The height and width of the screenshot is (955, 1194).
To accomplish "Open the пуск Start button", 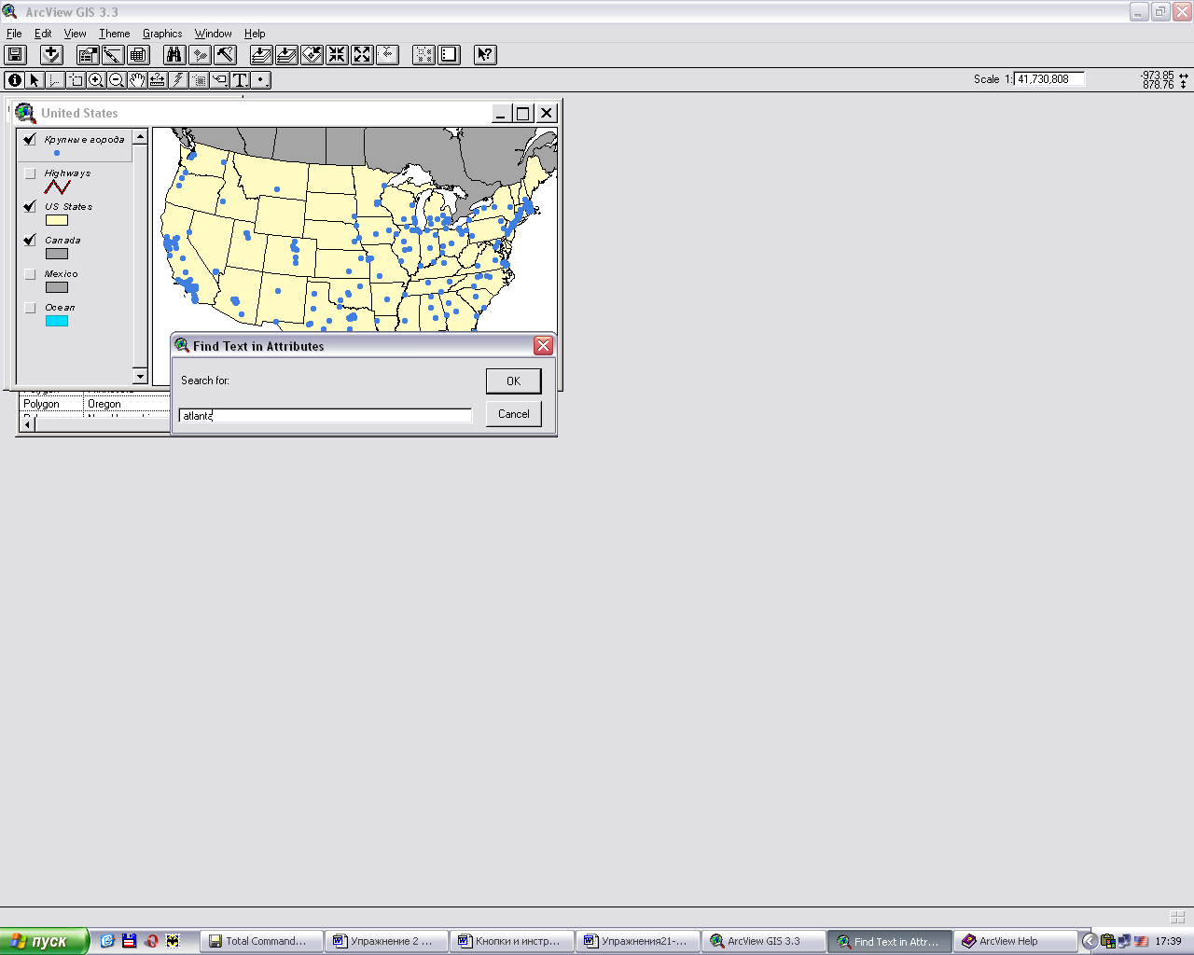I will click(x=44, y=941).
